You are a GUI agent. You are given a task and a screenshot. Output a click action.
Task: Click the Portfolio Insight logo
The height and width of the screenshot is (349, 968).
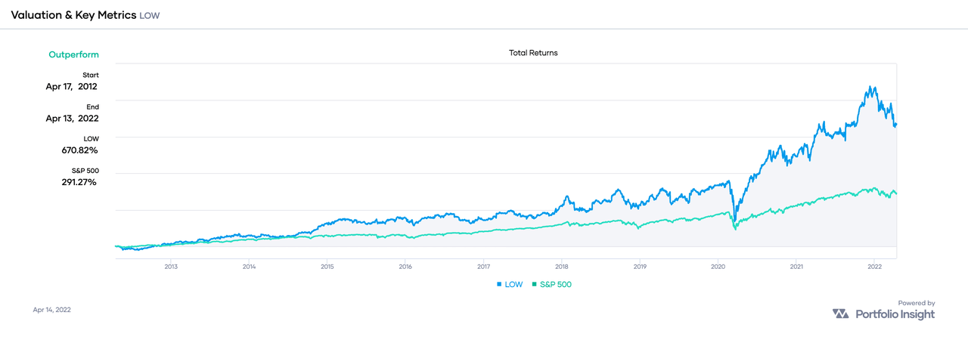(x=883, y=314)
